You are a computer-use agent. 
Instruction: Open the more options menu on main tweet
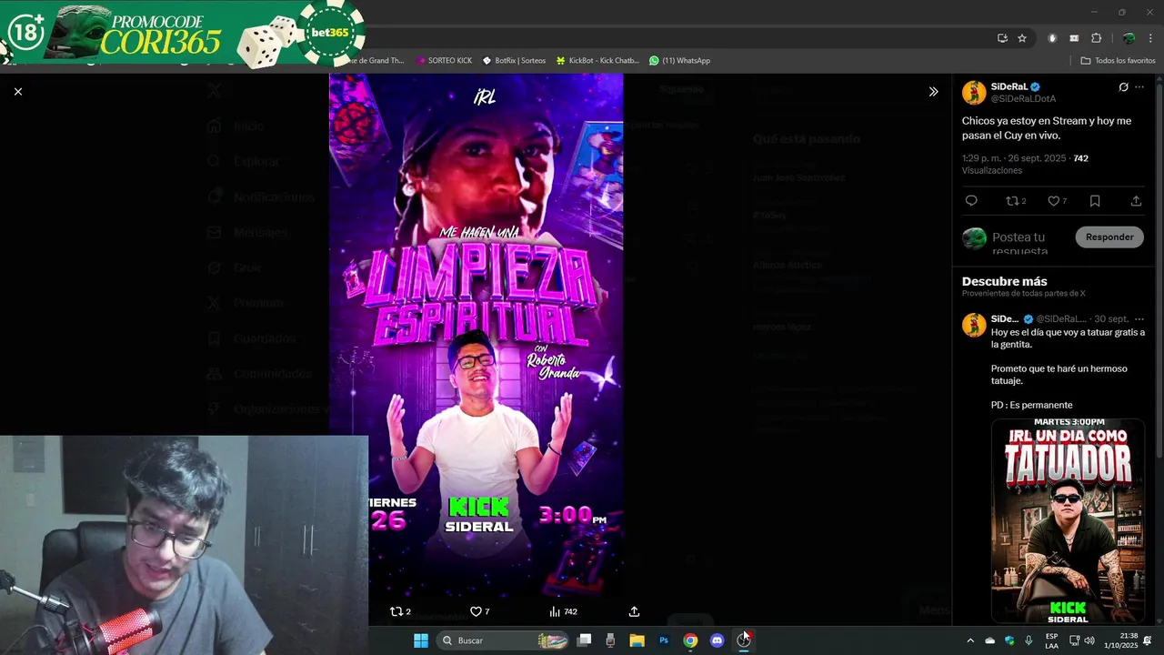(x=1139, y=87)
